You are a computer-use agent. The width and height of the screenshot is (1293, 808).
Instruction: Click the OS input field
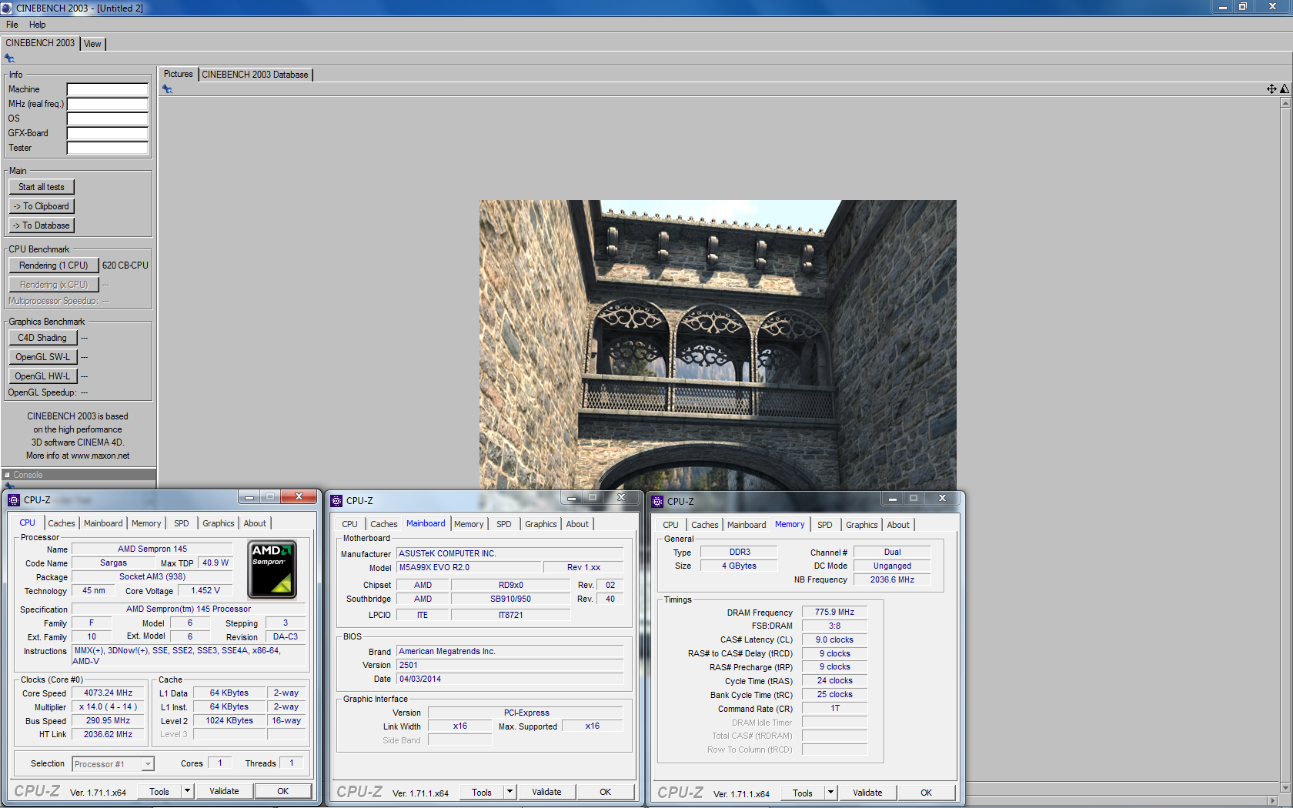(x=108, y=119)
